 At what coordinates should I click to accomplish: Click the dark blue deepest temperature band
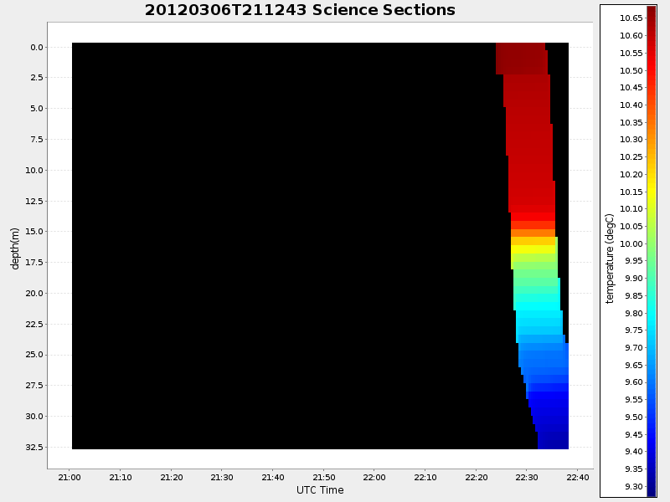[x=553, y=441]
